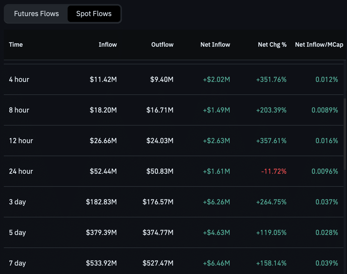Select the Spot Flows tab
The width and height of the screenshot is (347, 274).
click(94, 14)
